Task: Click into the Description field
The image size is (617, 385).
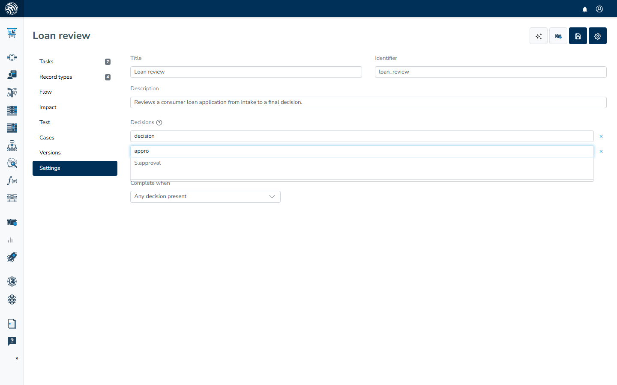Action: 368,102
